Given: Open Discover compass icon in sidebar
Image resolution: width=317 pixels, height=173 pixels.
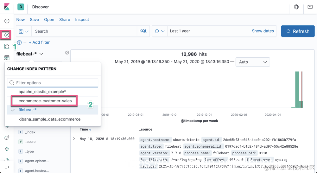Looking at the screenshot, I should [x=7, y=35].
